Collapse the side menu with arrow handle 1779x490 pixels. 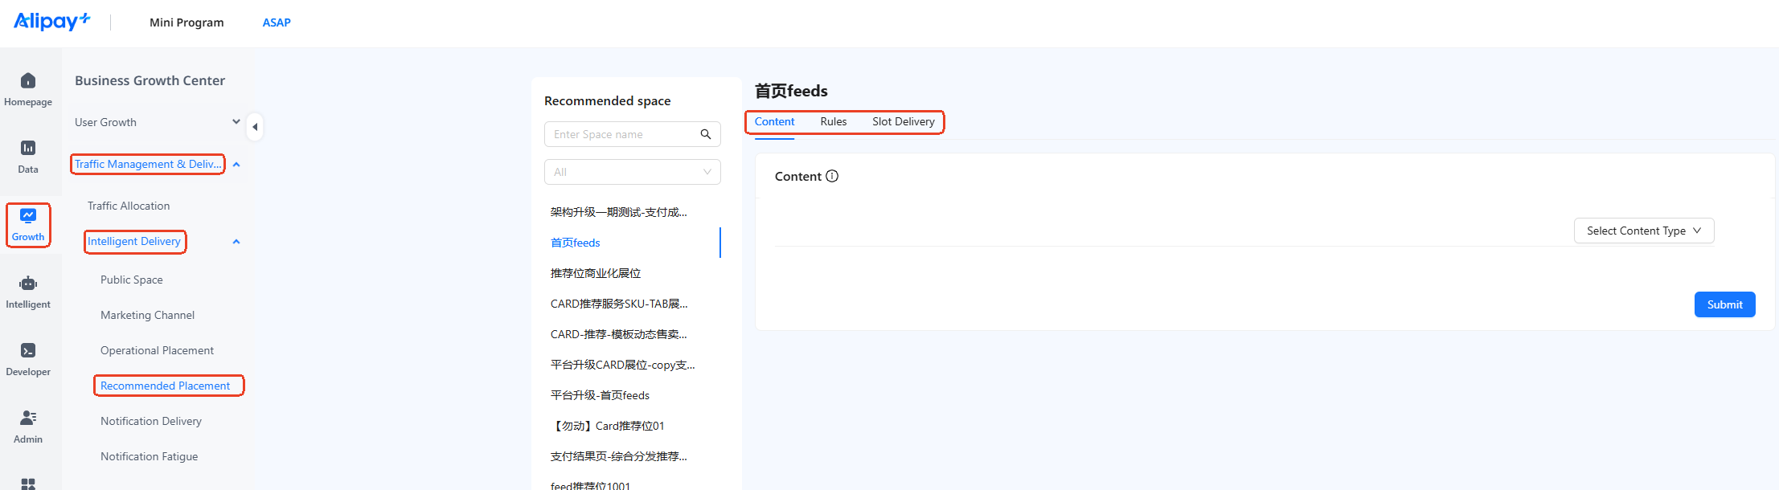tap(255, 127)
